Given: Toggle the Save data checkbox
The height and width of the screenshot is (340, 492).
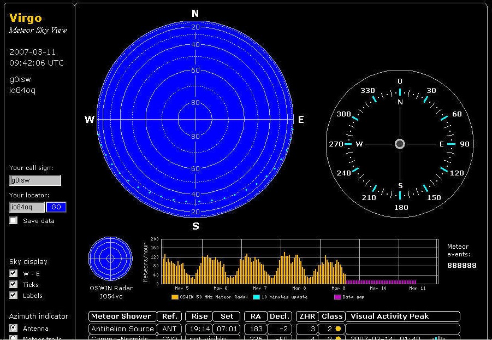Looking at the screenshot, I should (x=13, y=220).
